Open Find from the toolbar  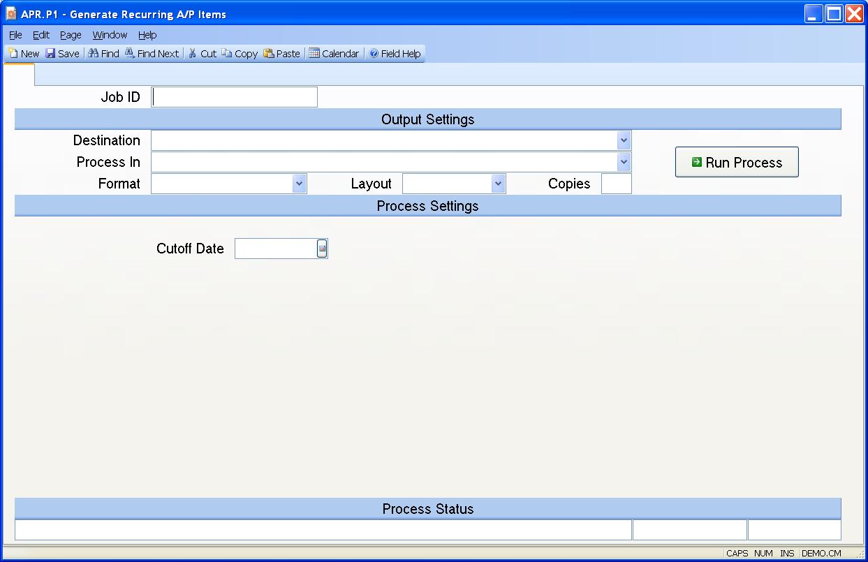[103, 54]
